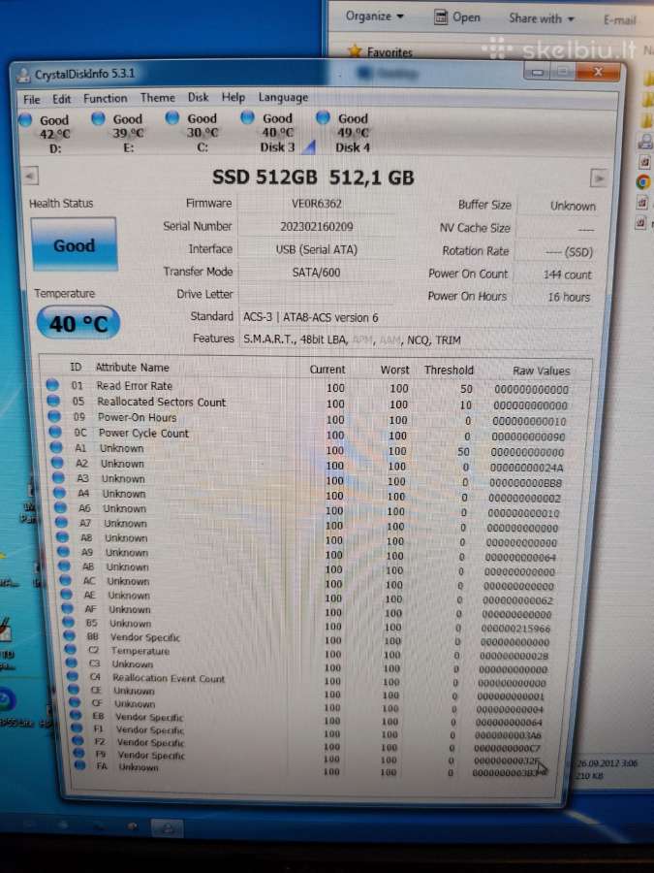The image size is (654, 873).
Task: Click the status dot for attribute A1
Action: [57, 446]
